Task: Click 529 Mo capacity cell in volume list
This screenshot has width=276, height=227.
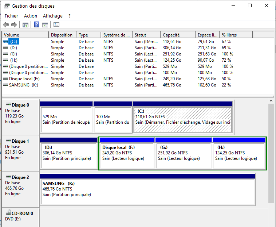Action: pos(170,66)
